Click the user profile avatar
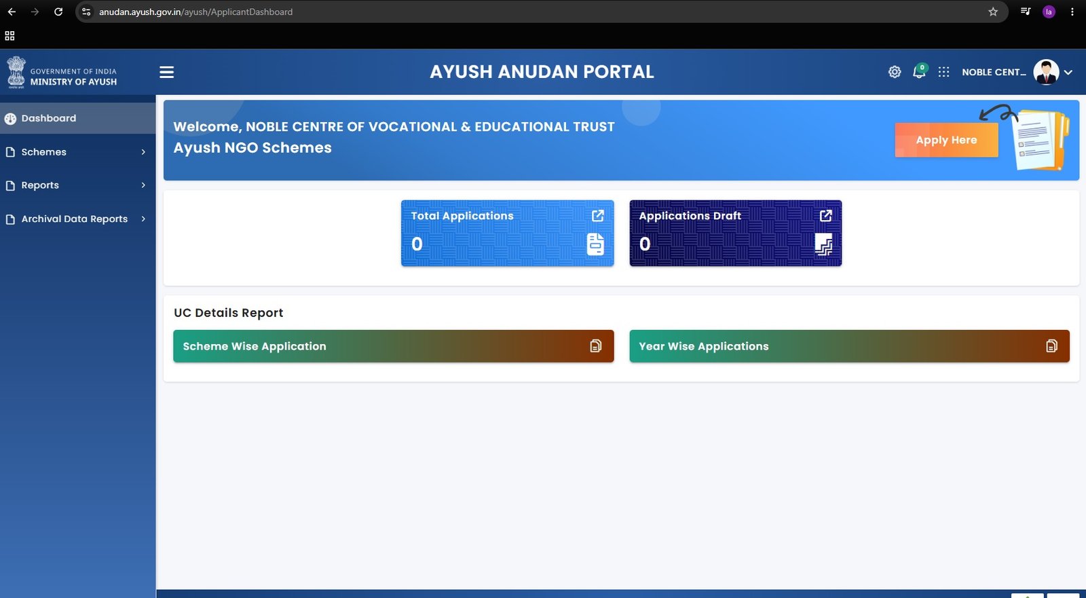Viewport: 1086px width, 598px height. click(1046, 72)
